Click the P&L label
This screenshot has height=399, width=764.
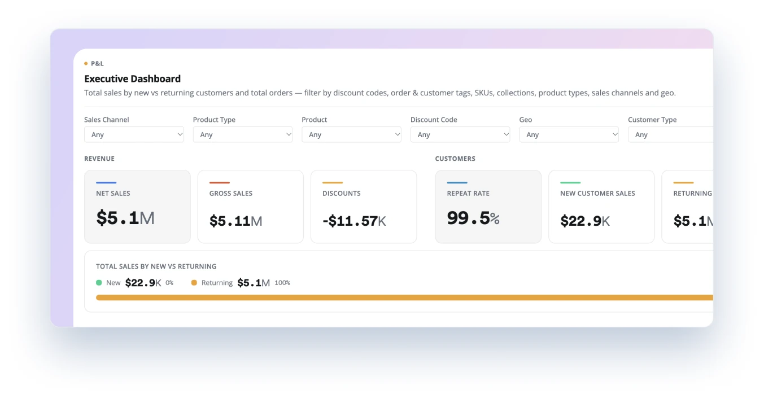coord(97,64)
